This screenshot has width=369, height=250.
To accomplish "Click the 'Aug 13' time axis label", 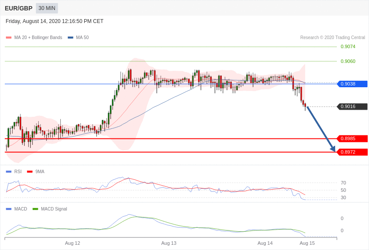I will (169, 243).
